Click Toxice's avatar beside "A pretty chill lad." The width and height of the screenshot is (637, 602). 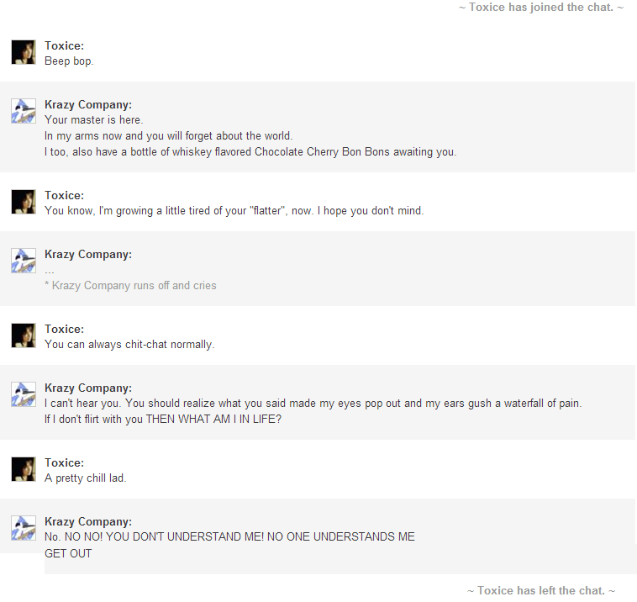23,469
